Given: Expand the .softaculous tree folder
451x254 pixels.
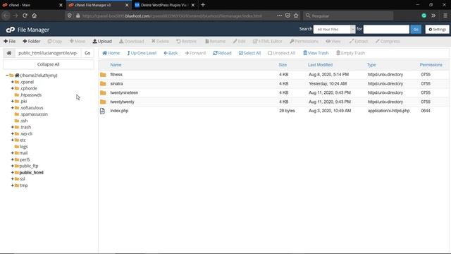Looking at the screenshot, I should click(x=13, y=108).
